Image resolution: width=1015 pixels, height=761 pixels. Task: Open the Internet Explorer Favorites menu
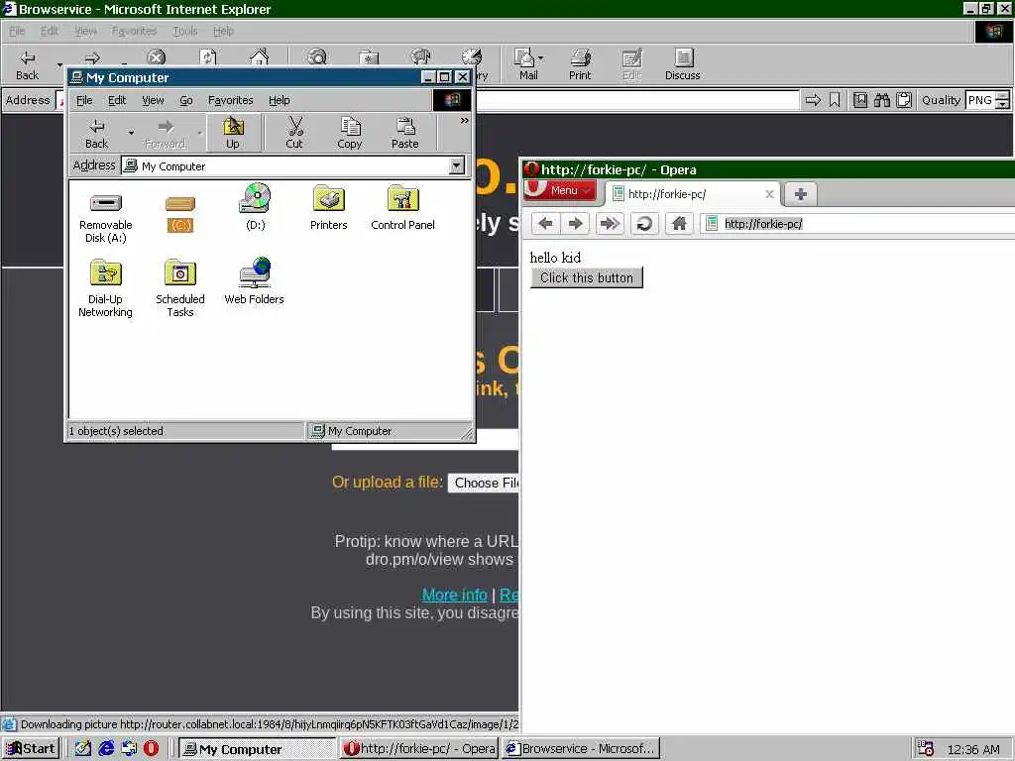pyautogui.click(x=134, y=31)
